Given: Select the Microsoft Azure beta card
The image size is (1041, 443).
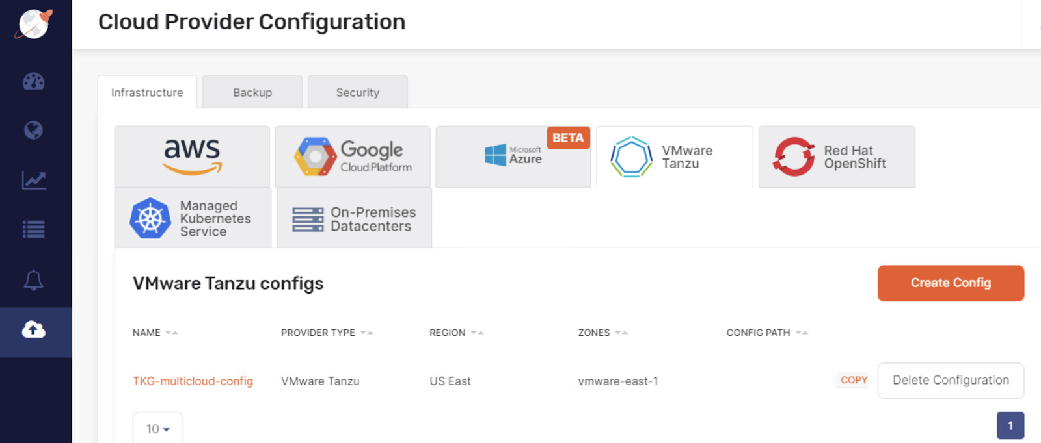Looking at the screenshot, I should (x=513, y=157).
